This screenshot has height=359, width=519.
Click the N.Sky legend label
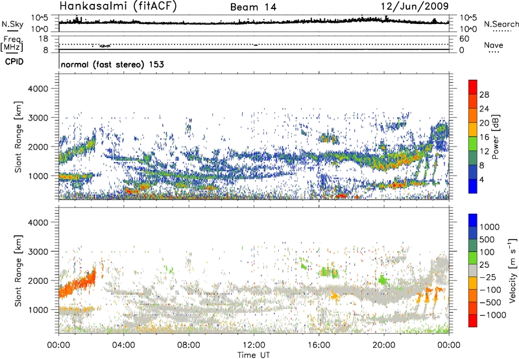12,24
